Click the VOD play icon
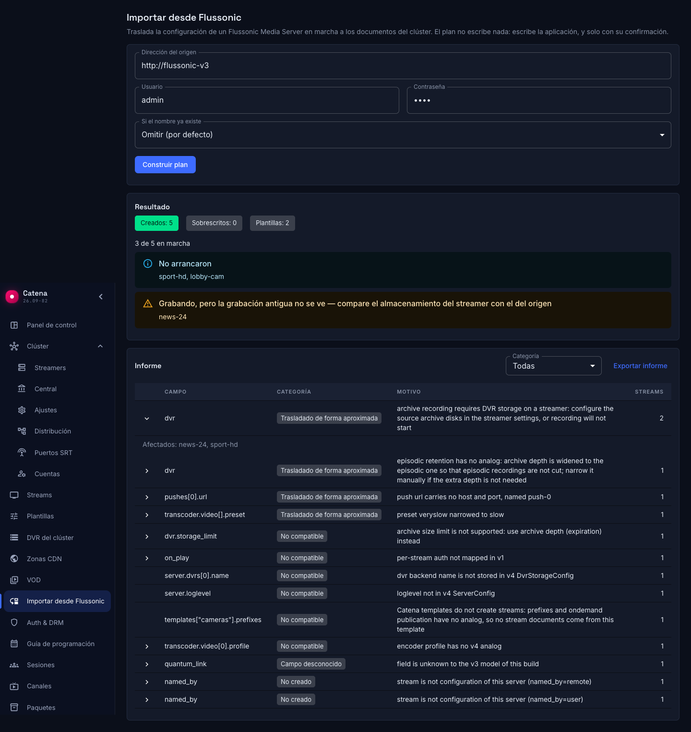This screenshot has width=691, height=732. click(14, 580)
